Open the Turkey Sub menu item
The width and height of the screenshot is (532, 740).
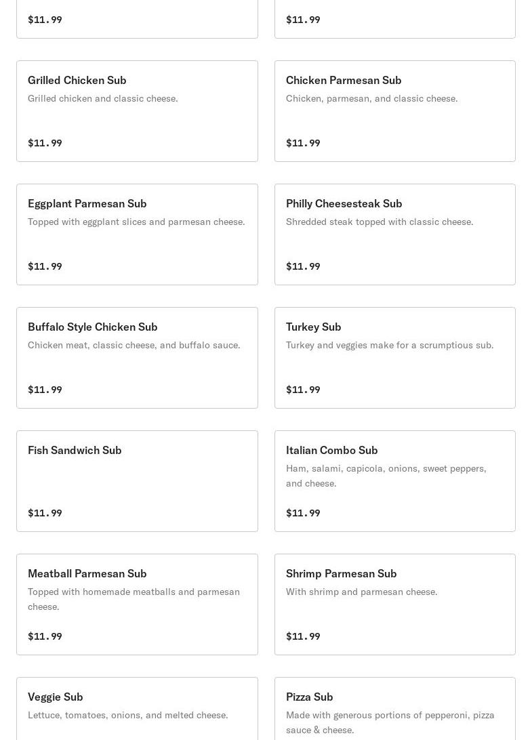[x=394, y=358]
